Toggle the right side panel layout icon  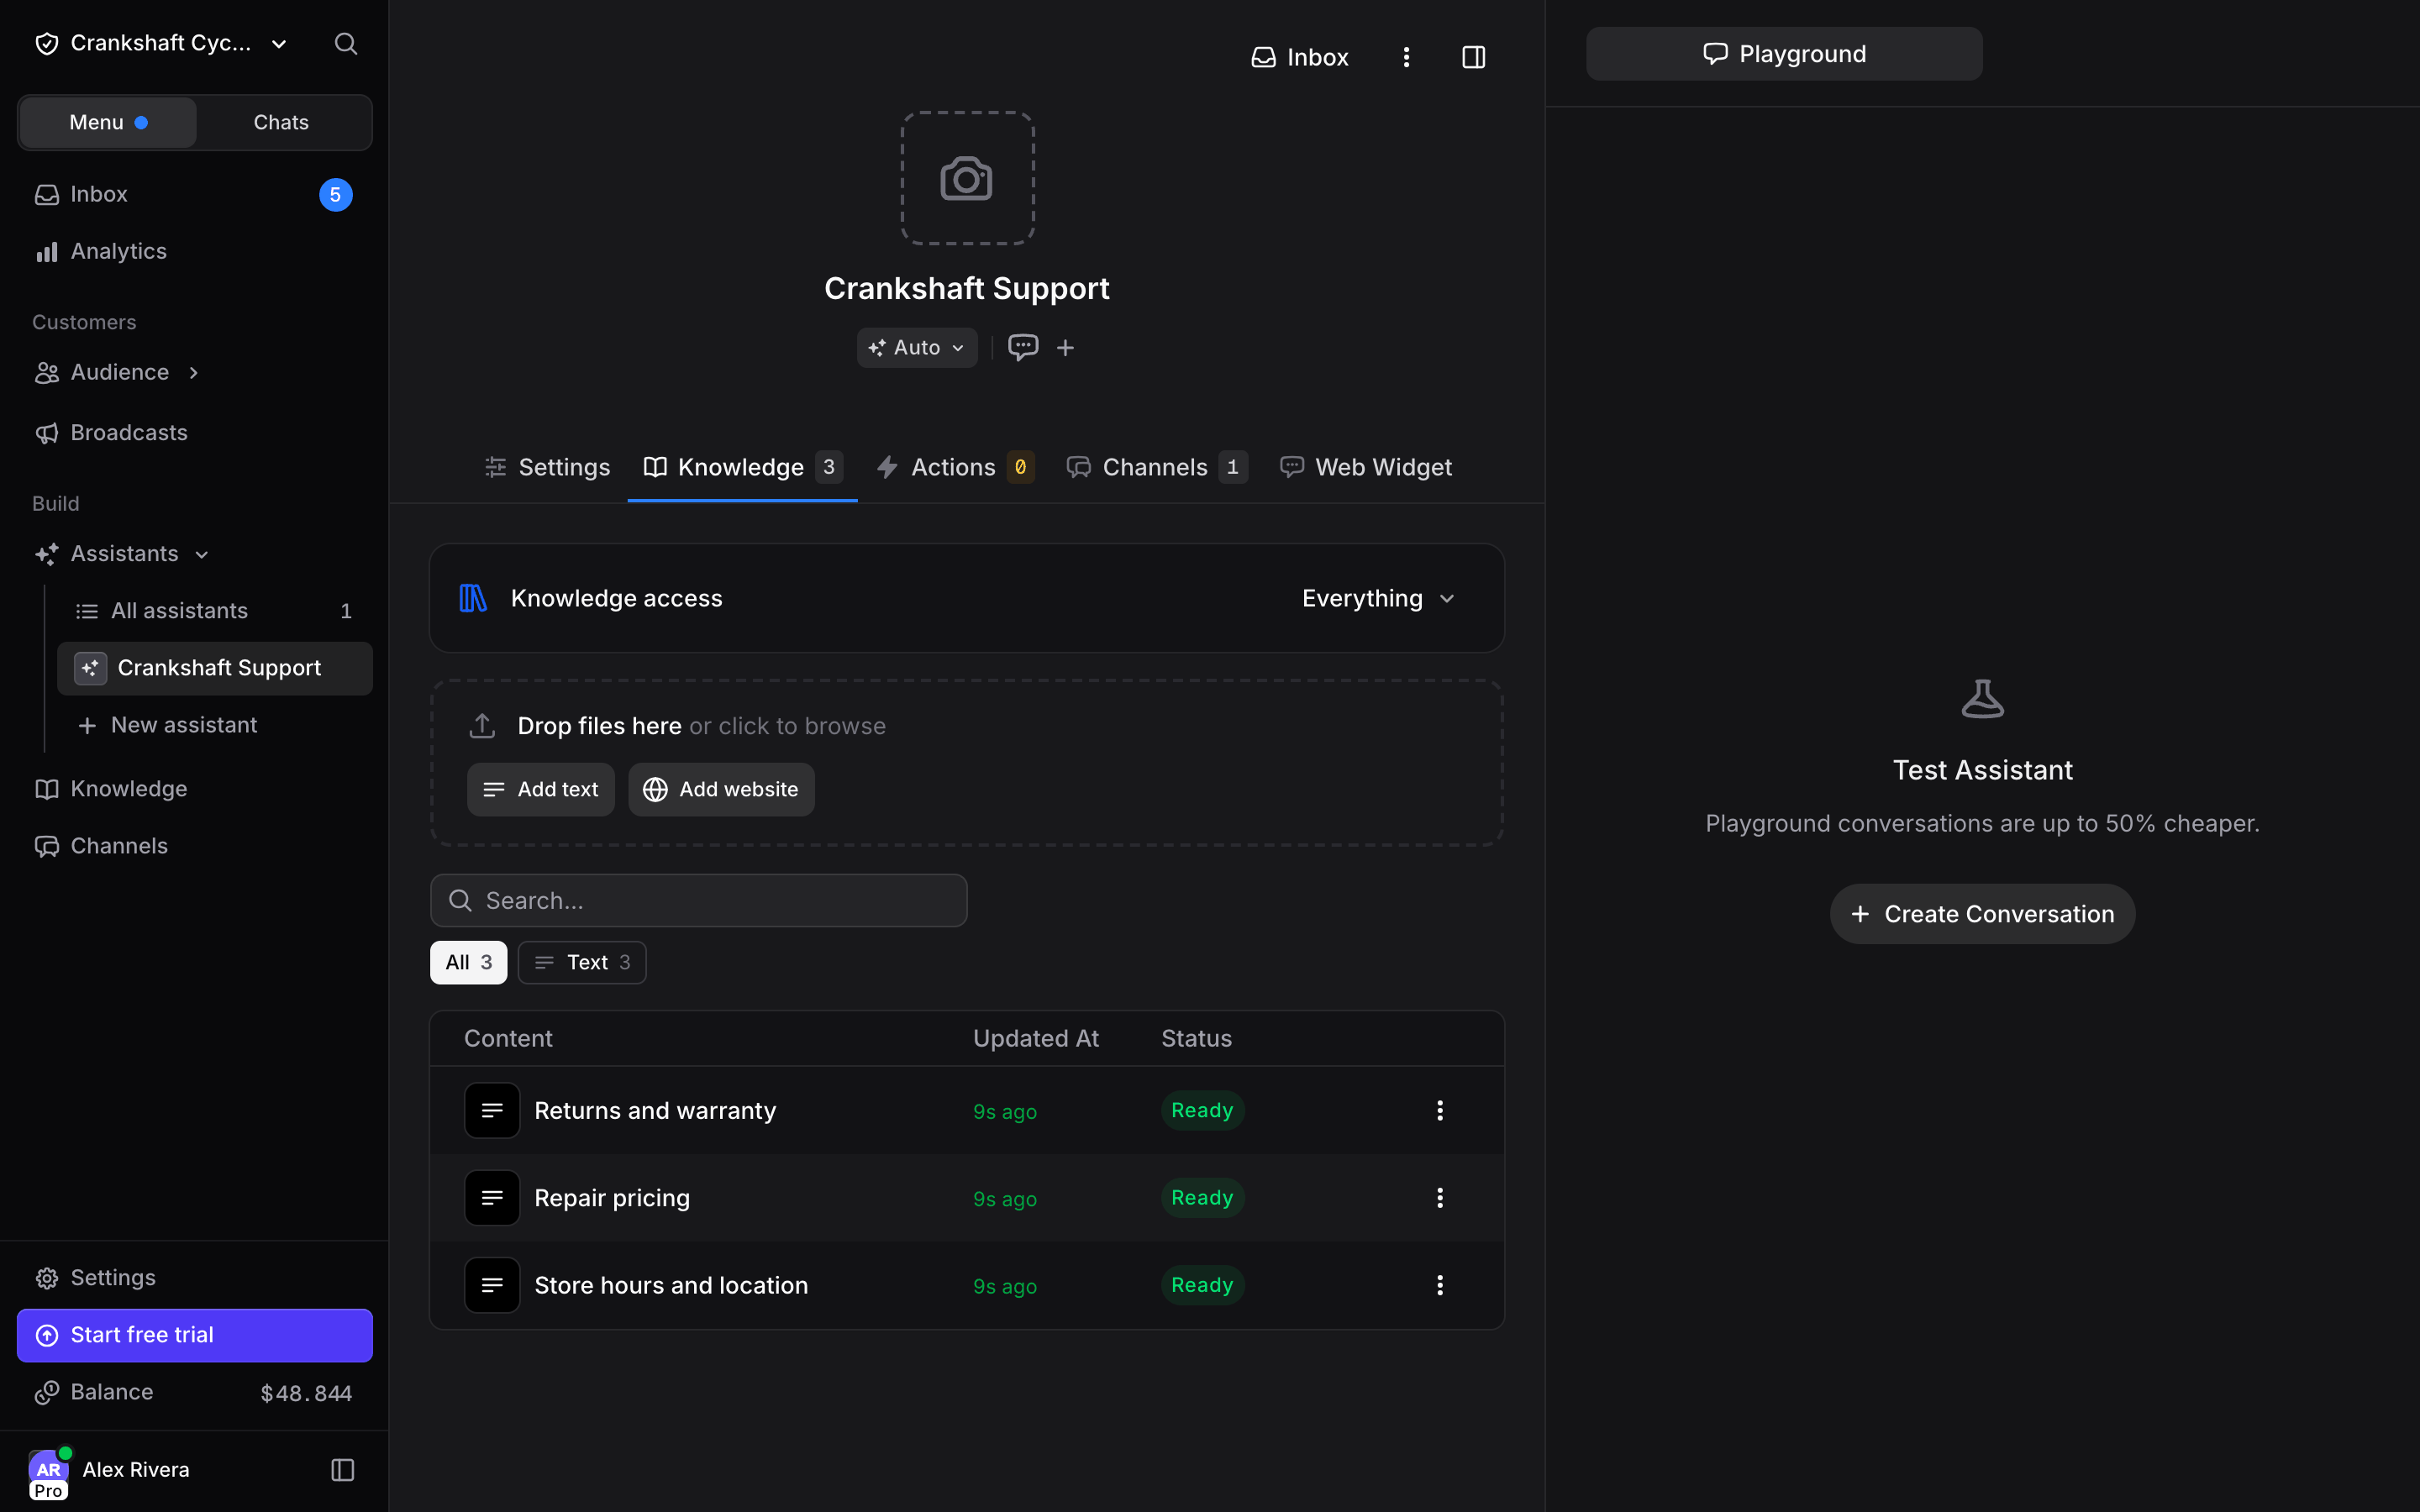click(1473, 57)
